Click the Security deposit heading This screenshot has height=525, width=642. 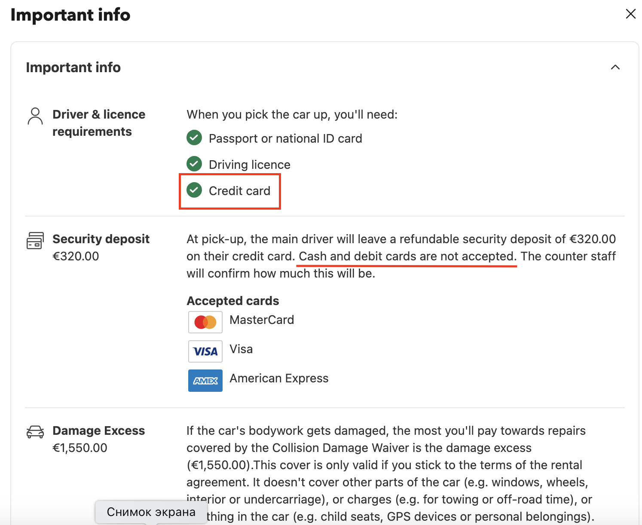click(x=101, y=239)
